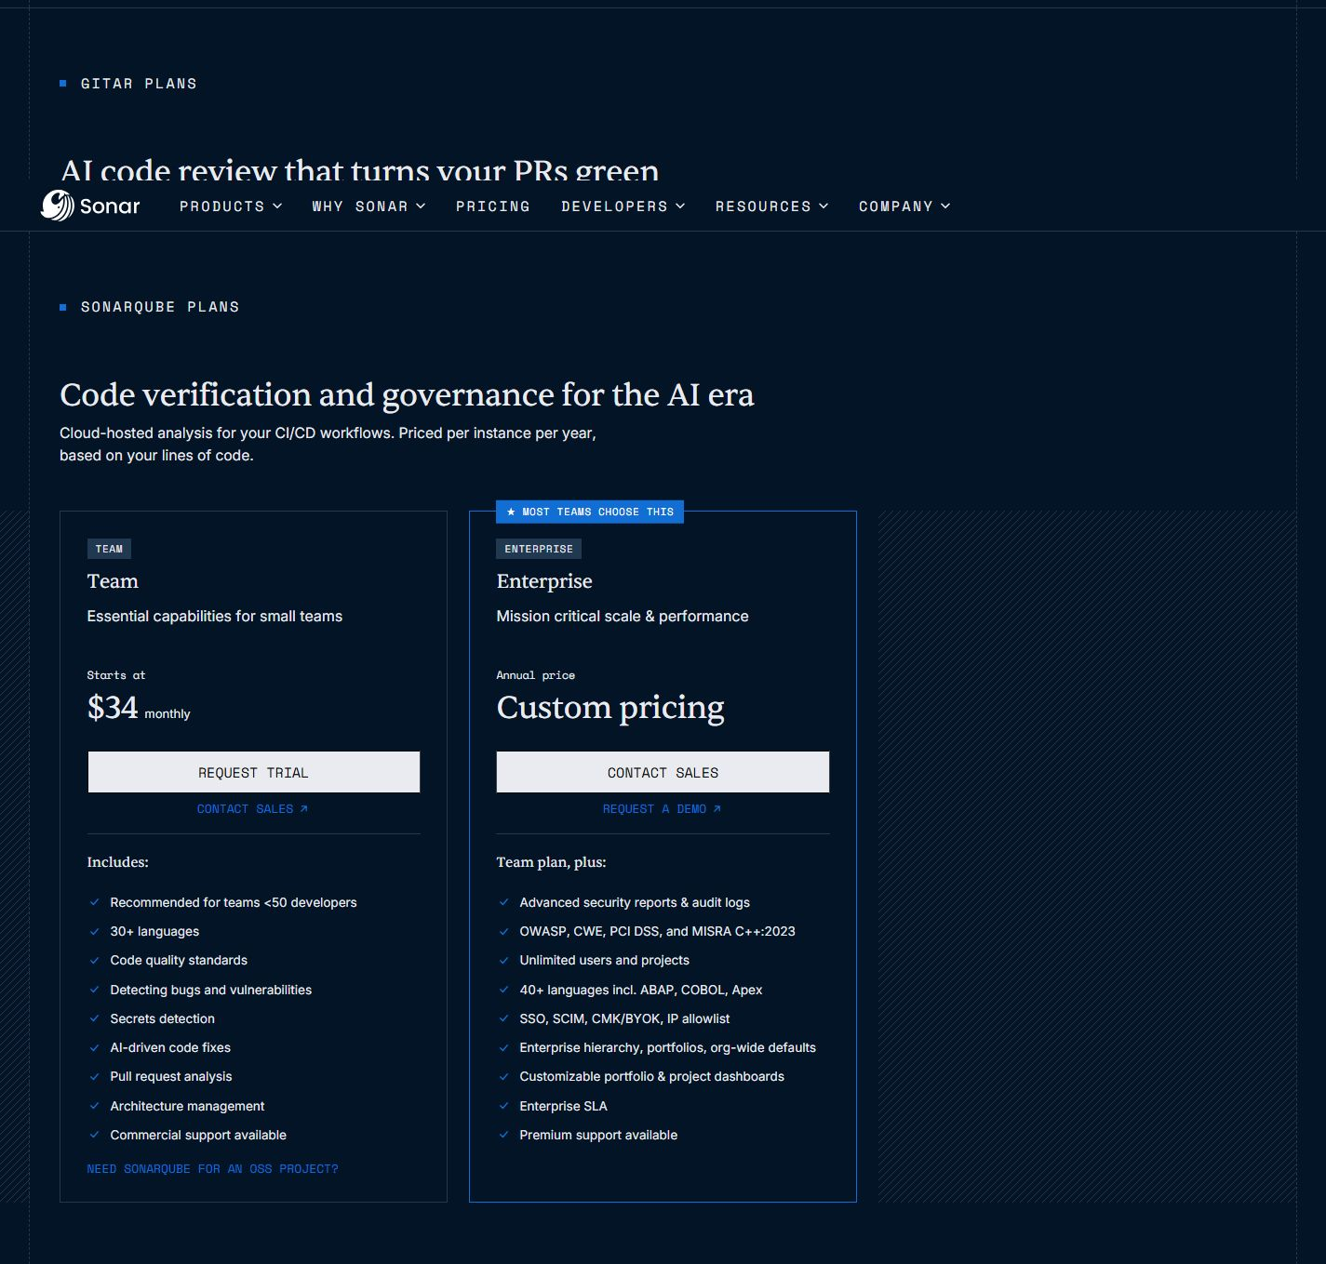Click the star icon on Most Teams Choose This badge
Viewport: 1326px width, 1264px height.
pos(511,512)
